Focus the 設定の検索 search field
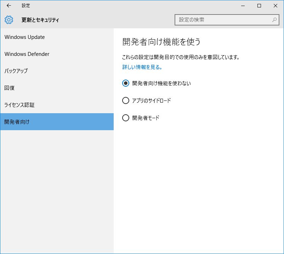The height and width of the screenshot is (254, 284). [x=223, y=20]
